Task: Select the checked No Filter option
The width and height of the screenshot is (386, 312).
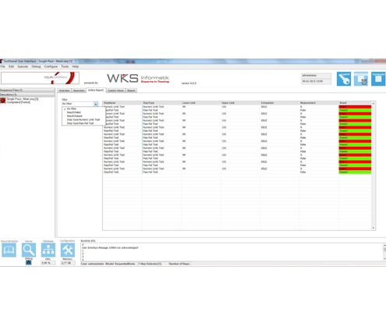Action: click(x=72, y=108)
